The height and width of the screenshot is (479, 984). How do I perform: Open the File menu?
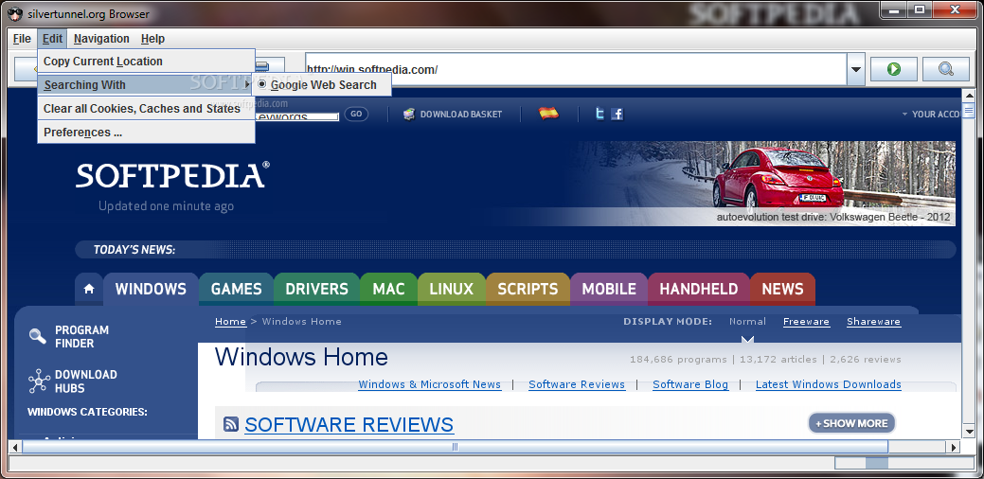coord(22,39)
